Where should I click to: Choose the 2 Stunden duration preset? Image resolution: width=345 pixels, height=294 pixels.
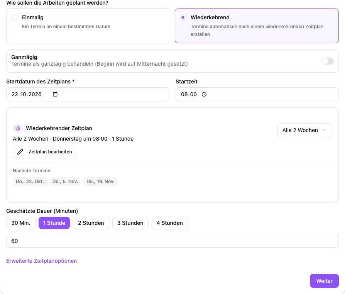(x=91, y=223)
